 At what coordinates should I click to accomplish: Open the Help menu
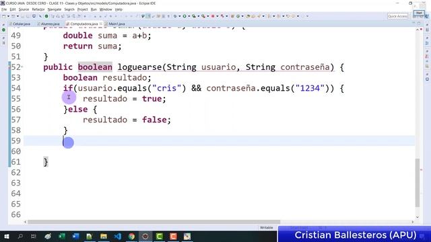119,9
